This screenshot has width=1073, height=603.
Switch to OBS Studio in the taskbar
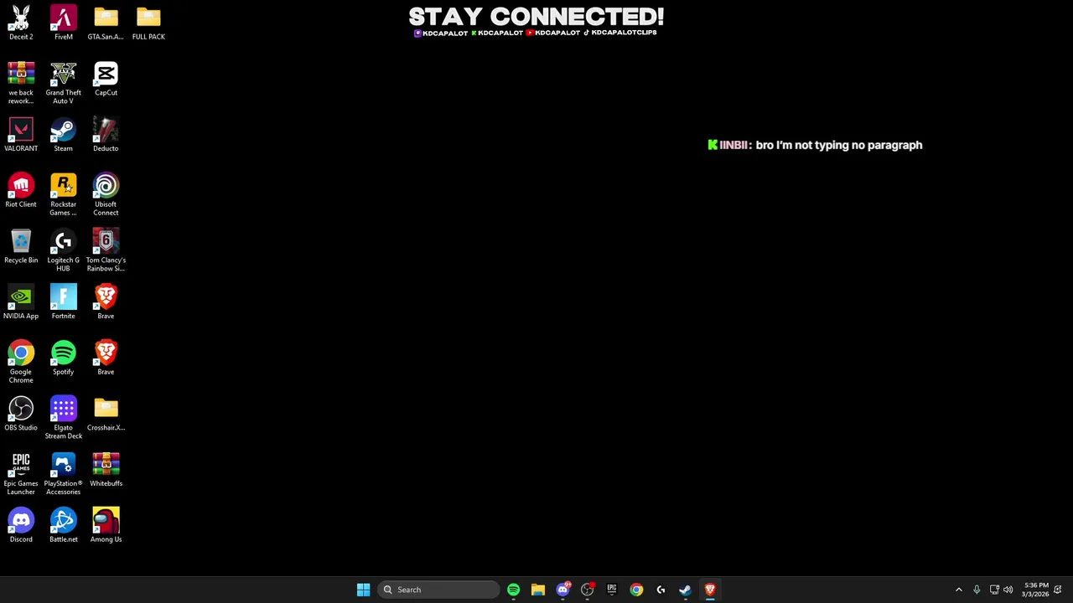[x=587, y=590]
